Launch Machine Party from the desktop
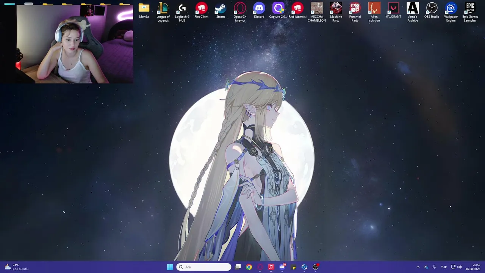Image resolution: width=485 pixels, height=273 pixels. 336,12
